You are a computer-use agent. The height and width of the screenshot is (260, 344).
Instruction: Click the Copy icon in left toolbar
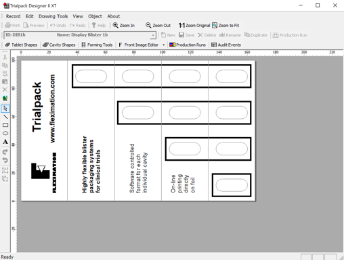pyautogui.click(x=5, y=66)
